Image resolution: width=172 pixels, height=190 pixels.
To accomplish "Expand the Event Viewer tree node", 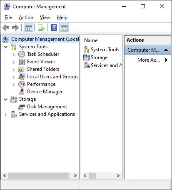I will [x=13, y=62].
